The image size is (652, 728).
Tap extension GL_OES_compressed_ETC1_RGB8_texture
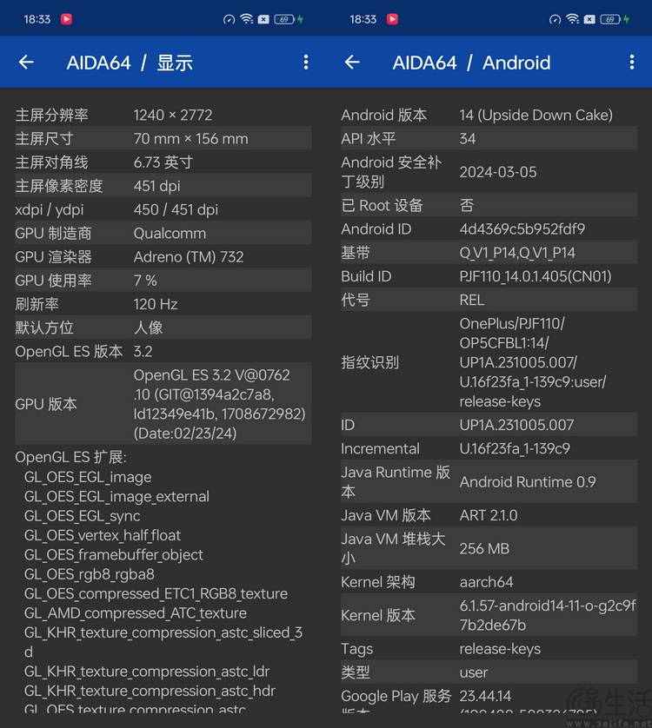tap(156, 594)
